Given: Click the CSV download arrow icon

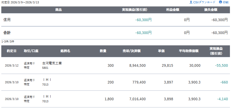Looking at the screenshot, I should coord(191,2).
